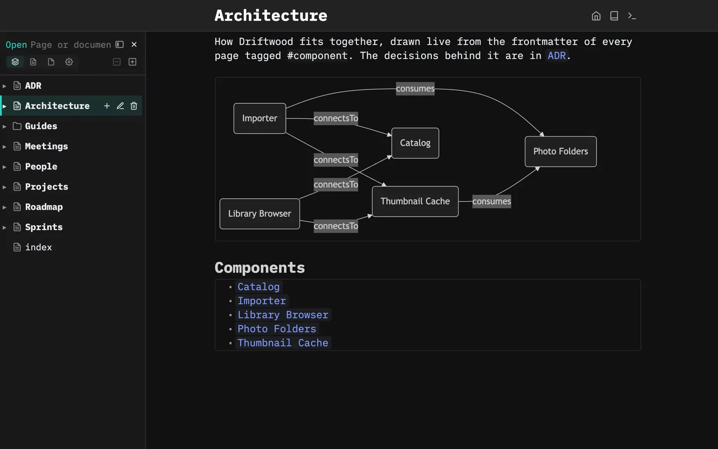Viewport: 718px width, 449px height.
Task: Expand the Guides folder arrow
Action: coord(4,126)
